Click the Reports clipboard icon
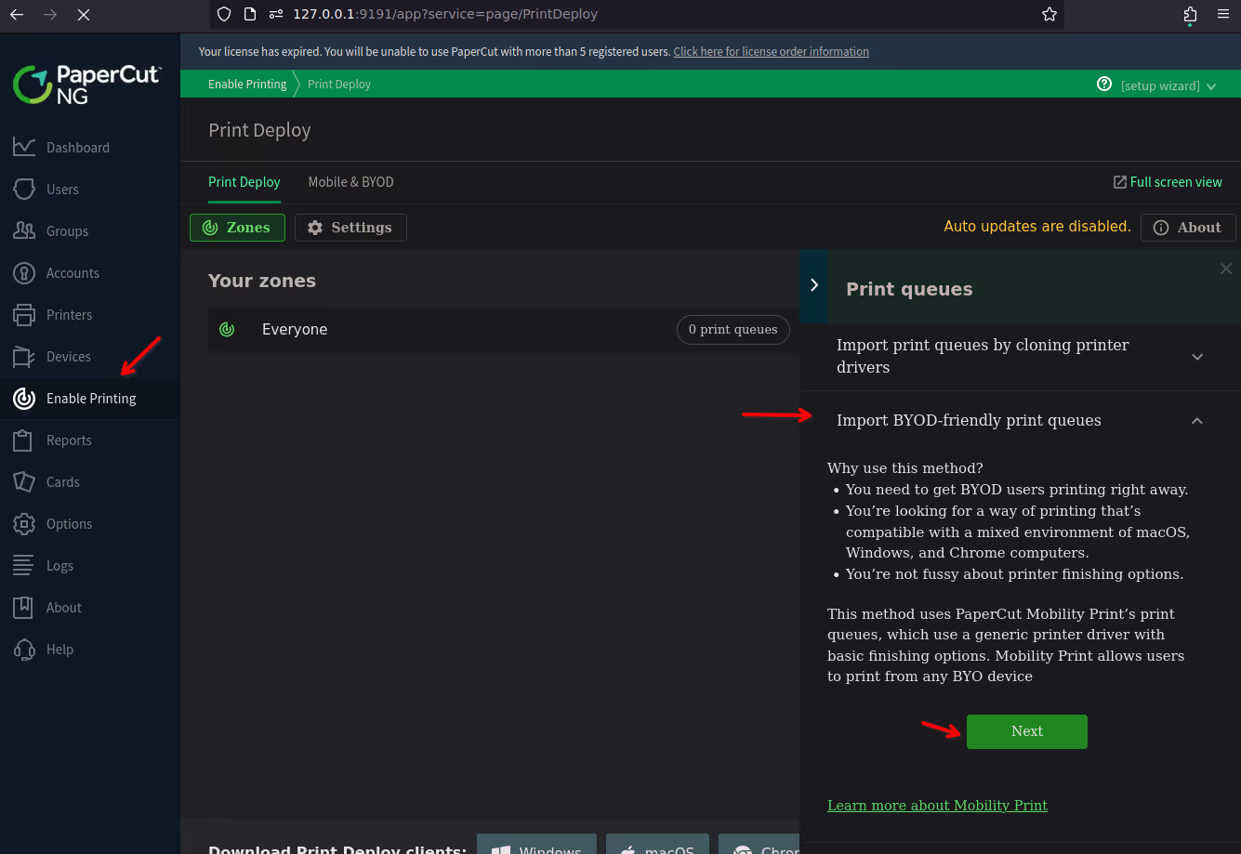 (24, 440)
